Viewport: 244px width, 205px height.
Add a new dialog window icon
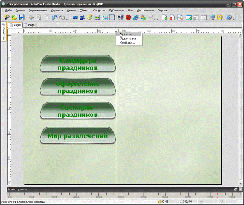189,17
